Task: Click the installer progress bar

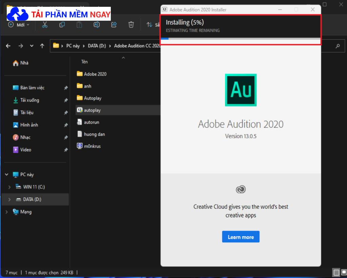Action: [241, 39]
